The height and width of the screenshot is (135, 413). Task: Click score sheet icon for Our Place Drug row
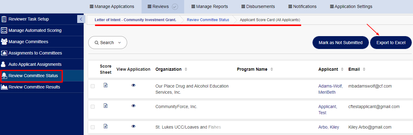tap(106, 85)
